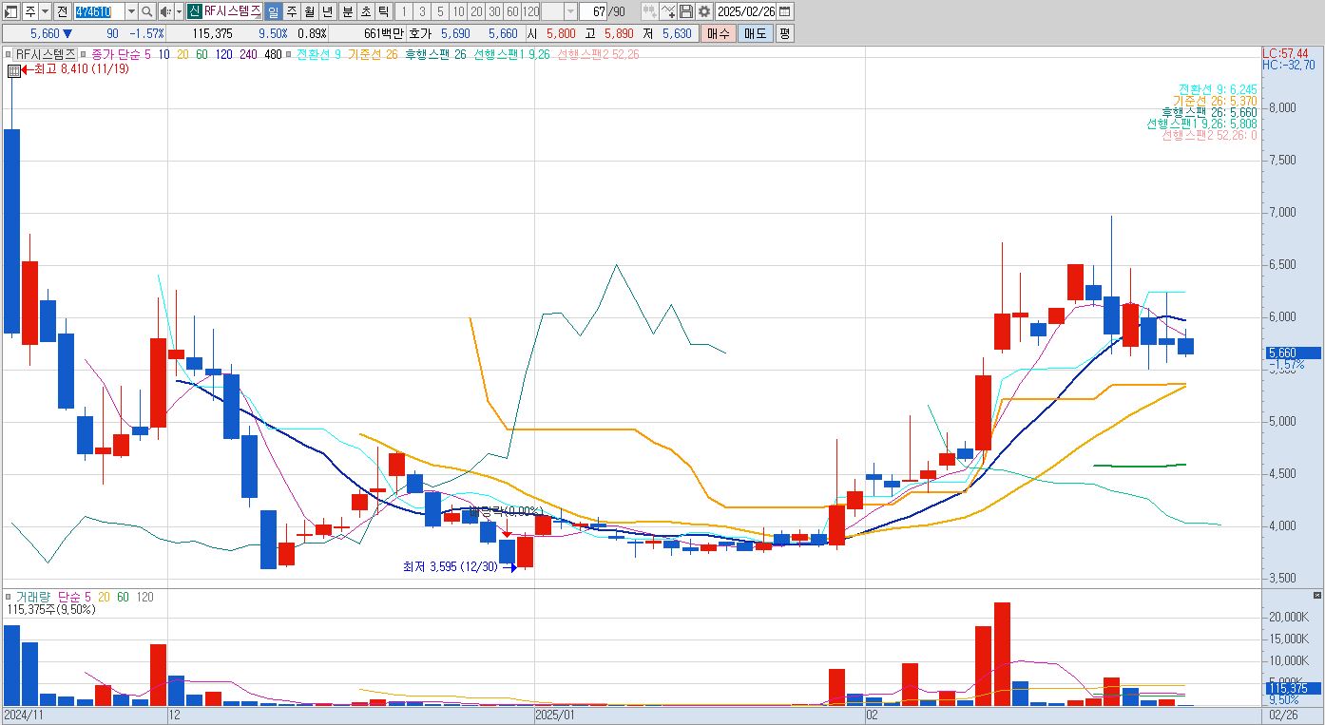This screenshot has height=725, width=1325.
Task: Select the daily (일) chart period
Action: point(273,11)
